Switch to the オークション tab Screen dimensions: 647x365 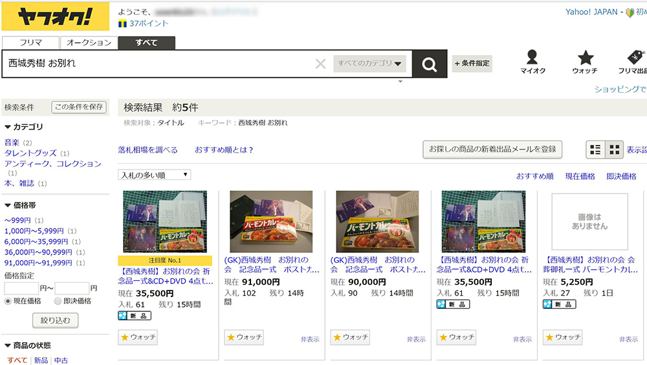tap(89, 43)
